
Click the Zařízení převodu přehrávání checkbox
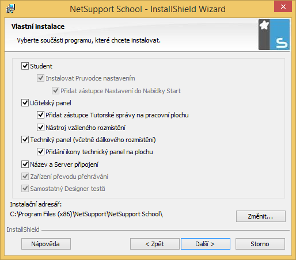point(25,177)
